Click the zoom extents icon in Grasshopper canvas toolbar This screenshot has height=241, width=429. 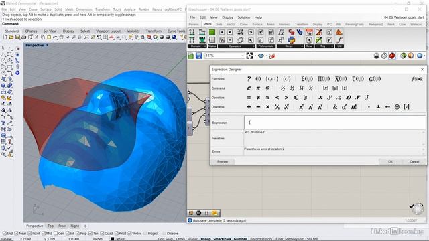click(249, 56)
